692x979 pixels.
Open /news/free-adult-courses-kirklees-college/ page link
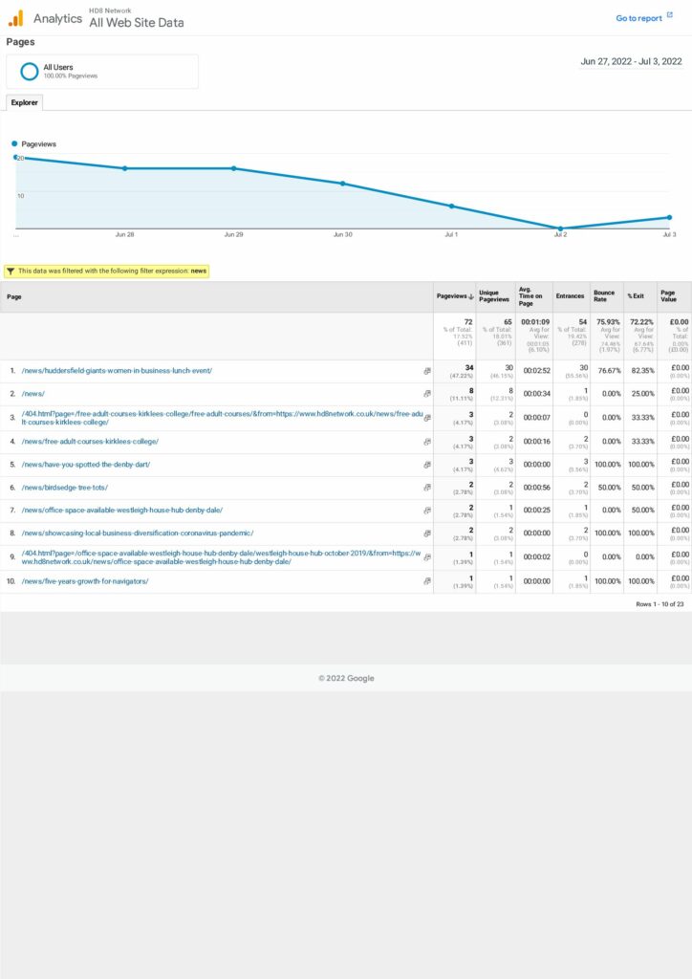coord(90,442)
